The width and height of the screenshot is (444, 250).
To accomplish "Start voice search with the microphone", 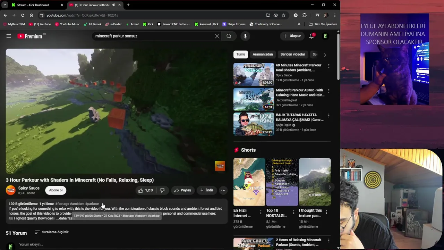I will pos(245,36).
